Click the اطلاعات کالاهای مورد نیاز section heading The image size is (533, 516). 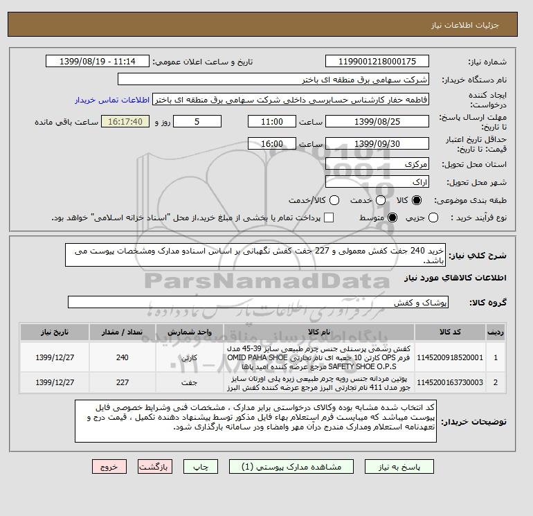click(455, 278)
